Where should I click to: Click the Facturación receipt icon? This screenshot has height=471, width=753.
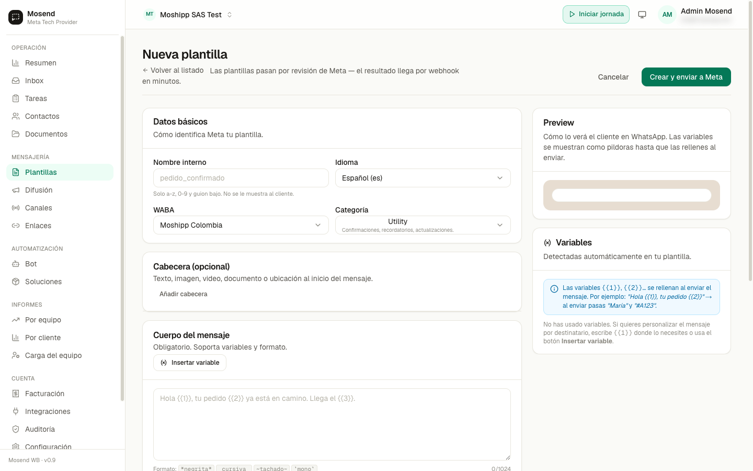click(x=16, y=394)
